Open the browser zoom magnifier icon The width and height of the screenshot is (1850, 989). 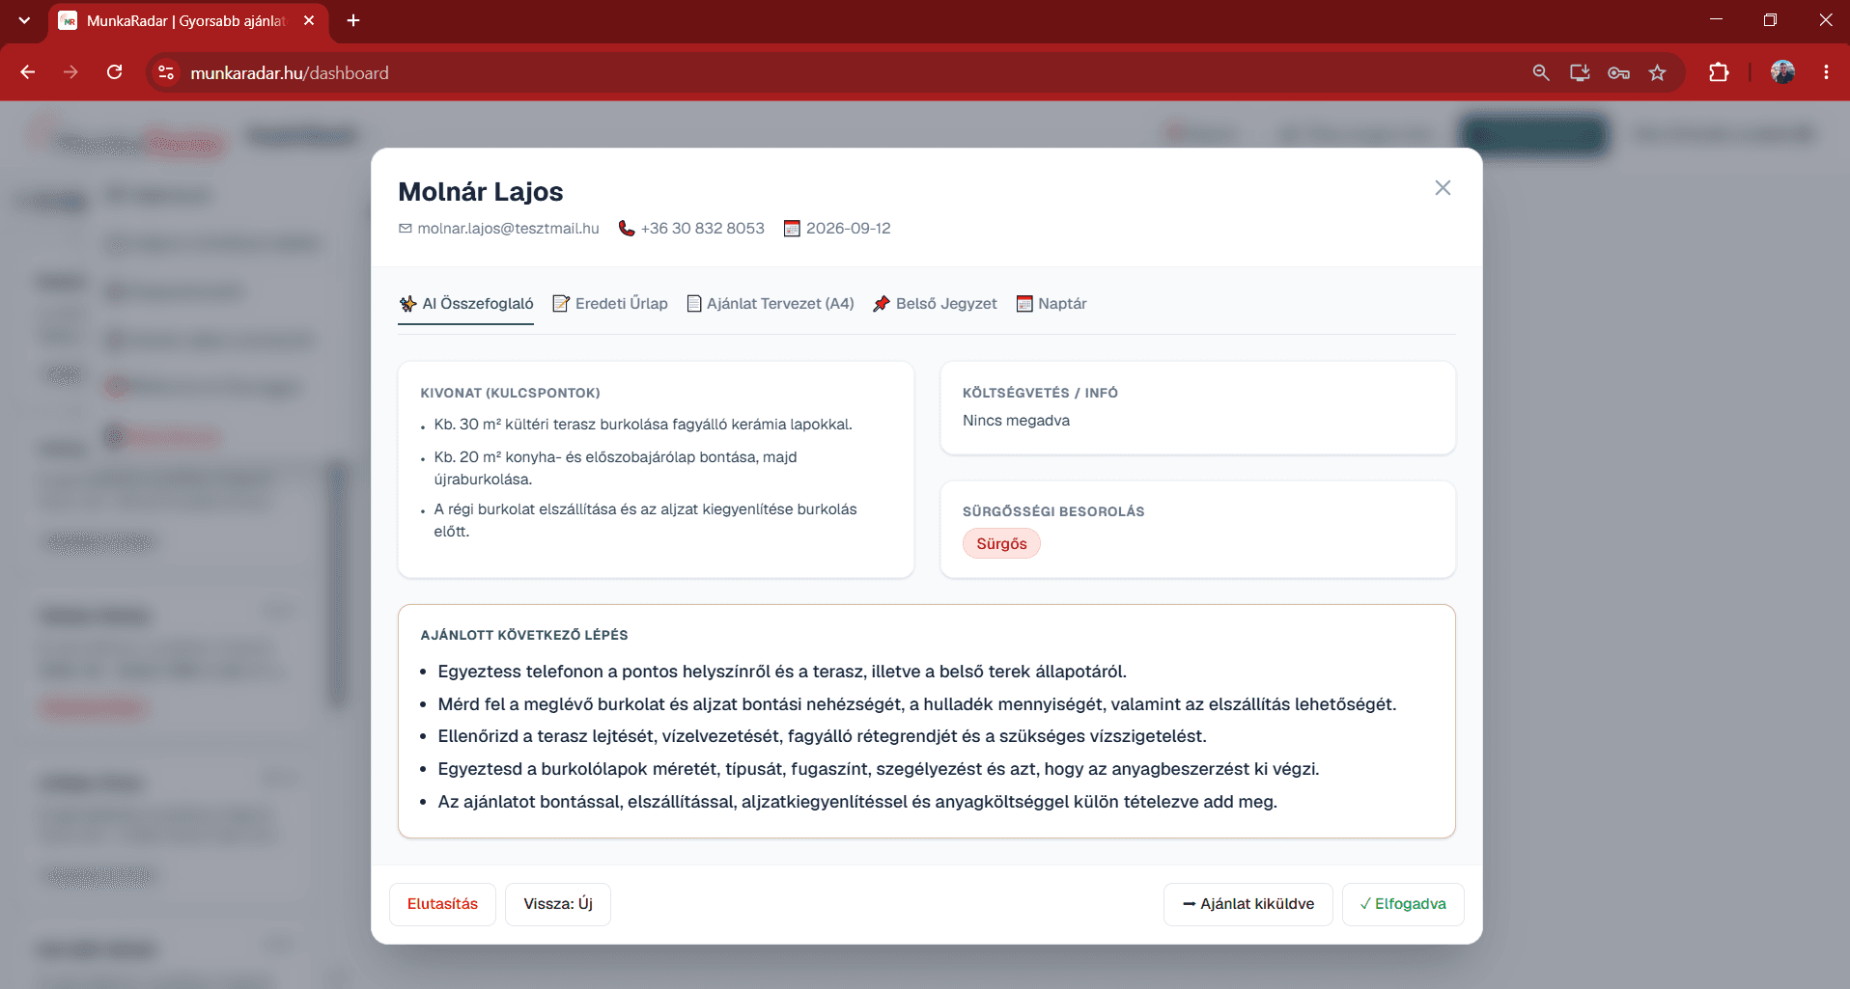pos(1541,72)
